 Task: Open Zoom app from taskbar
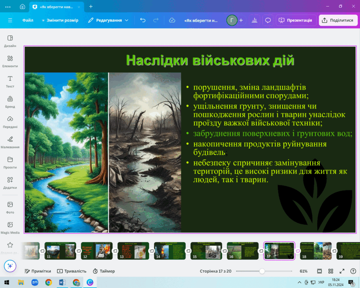tap(35, 282)
